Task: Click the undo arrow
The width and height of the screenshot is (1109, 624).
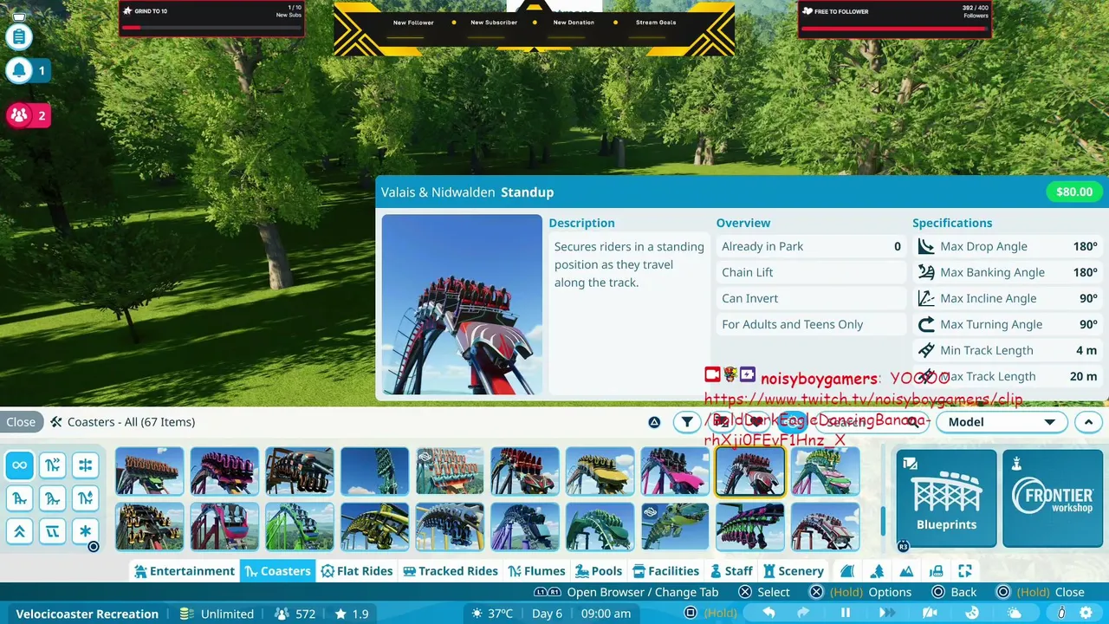Action: coord(769,614)
